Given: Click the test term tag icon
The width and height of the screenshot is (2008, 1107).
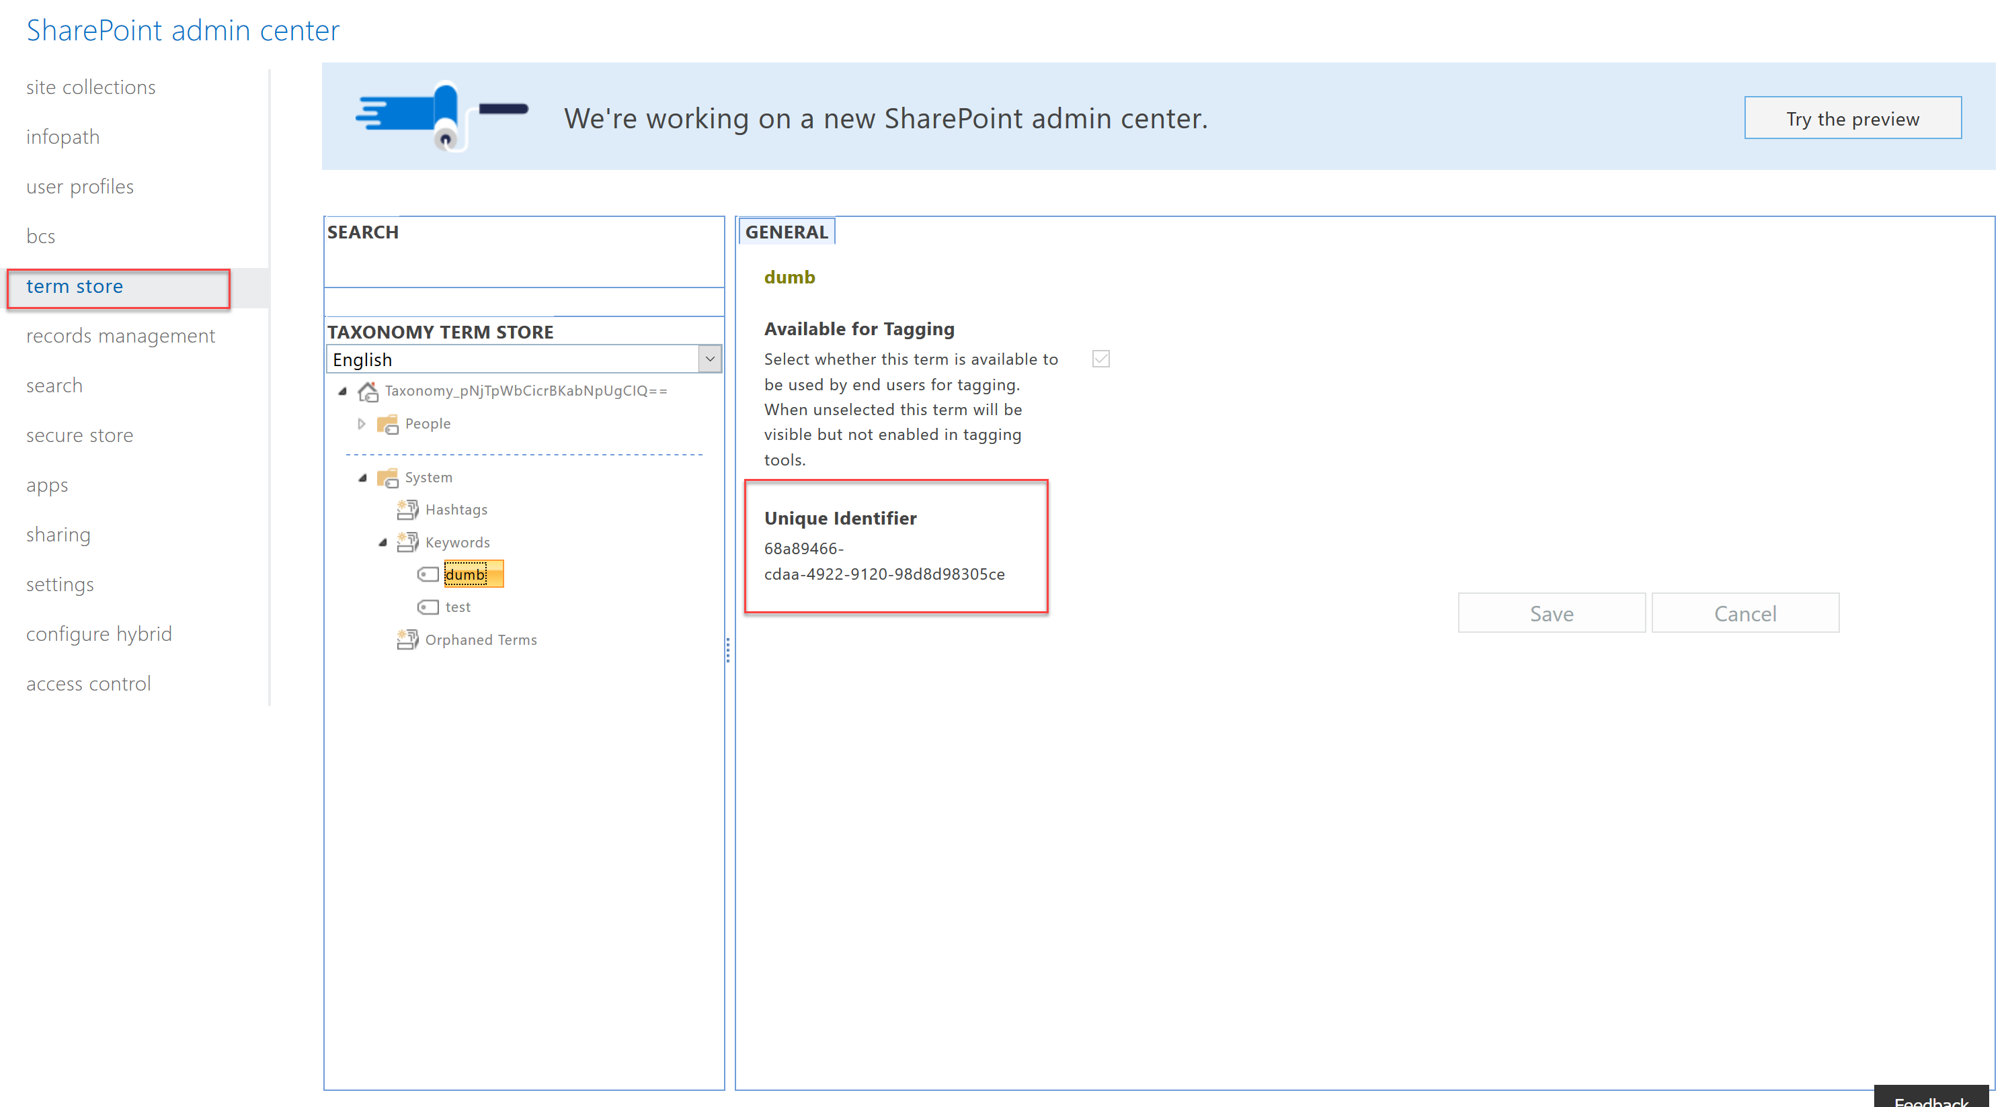Looking at the screenshot, I should click(x=428, y=607).
